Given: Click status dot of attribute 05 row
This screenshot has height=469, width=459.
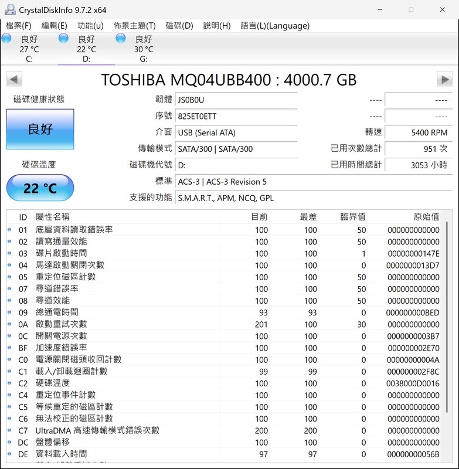Looking at the screenshot, I should 9,277.
